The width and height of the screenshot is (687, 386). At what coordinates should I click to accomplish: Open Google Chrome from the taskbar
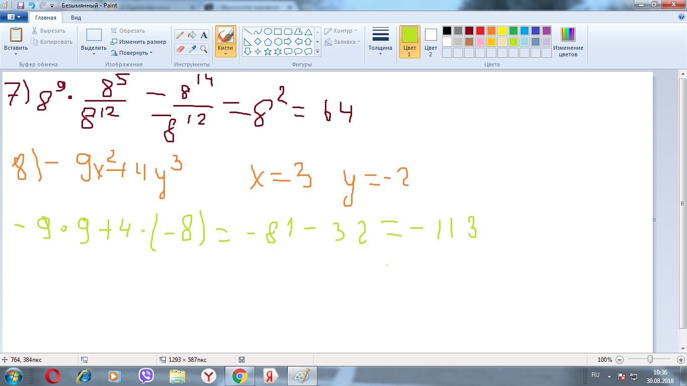[x=240, y=376]
